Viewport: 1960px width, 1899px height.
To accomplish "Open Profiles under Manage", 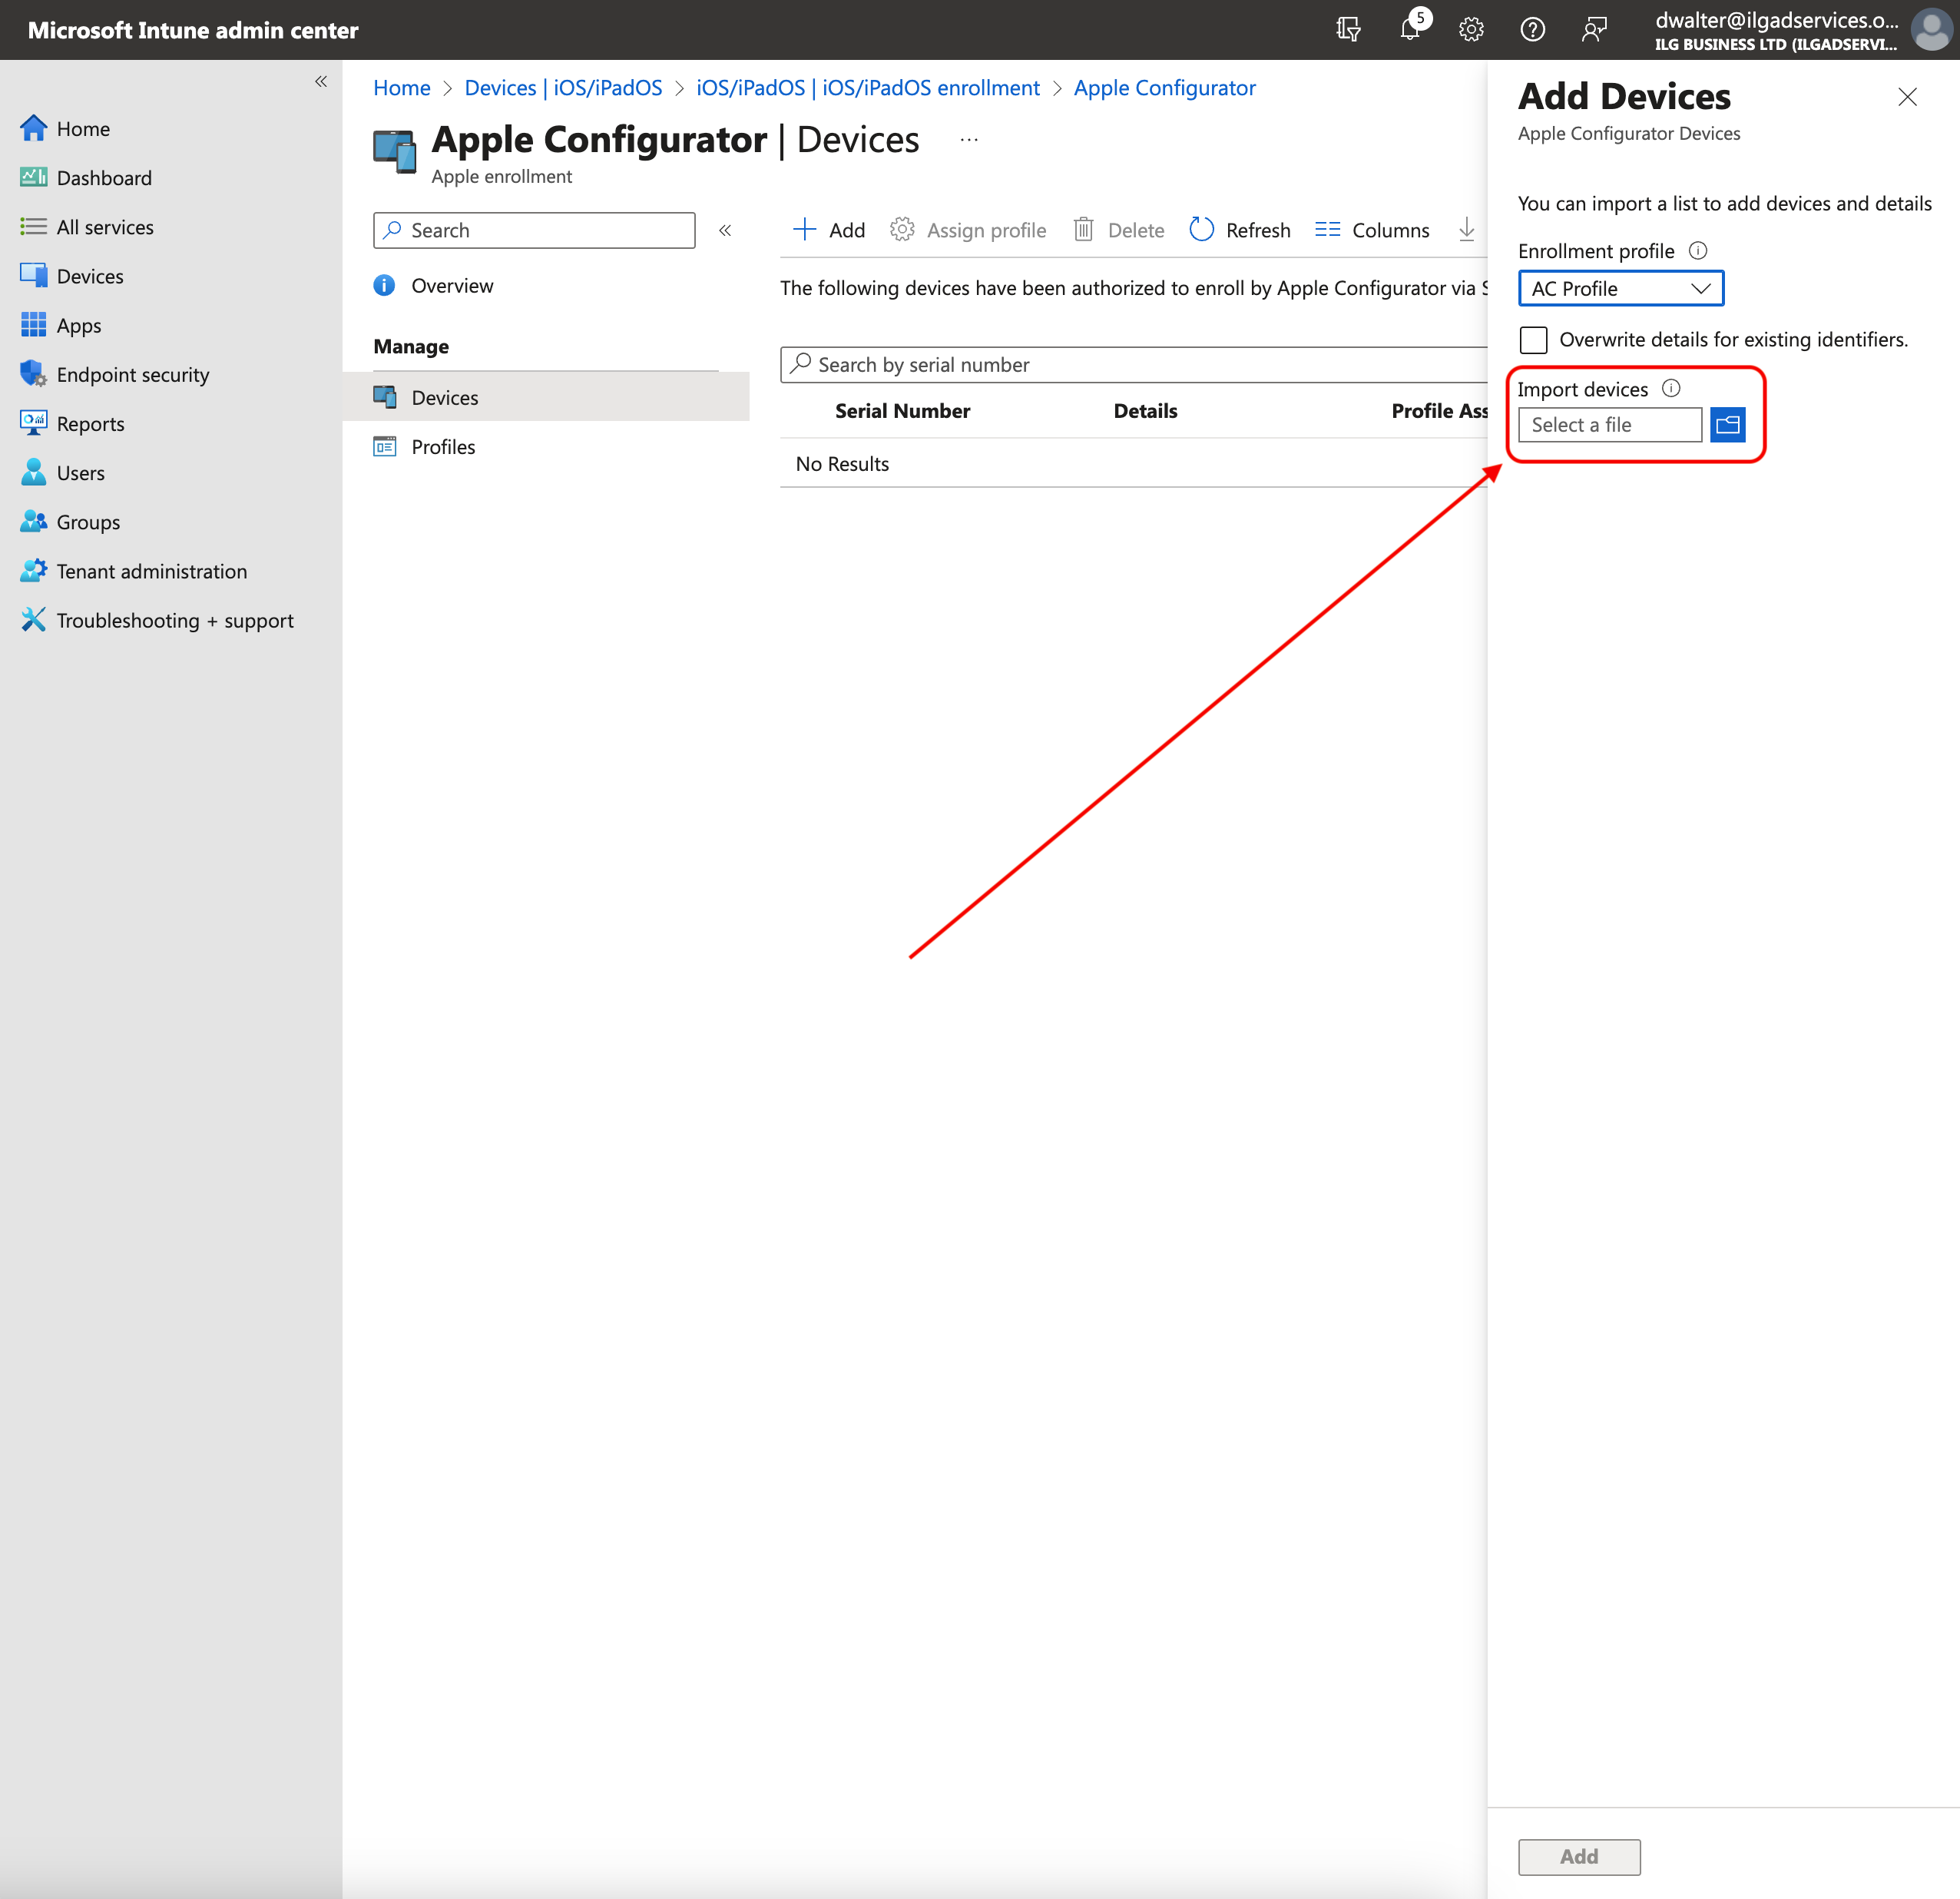I will (x=443, y=447).
